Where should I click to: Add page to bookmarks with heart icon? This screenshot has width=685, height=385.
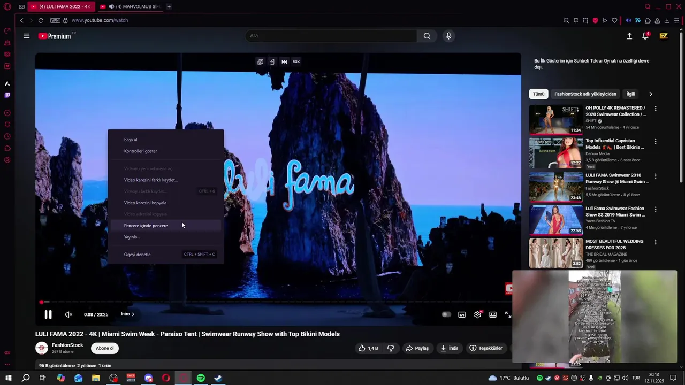[614, 20]
